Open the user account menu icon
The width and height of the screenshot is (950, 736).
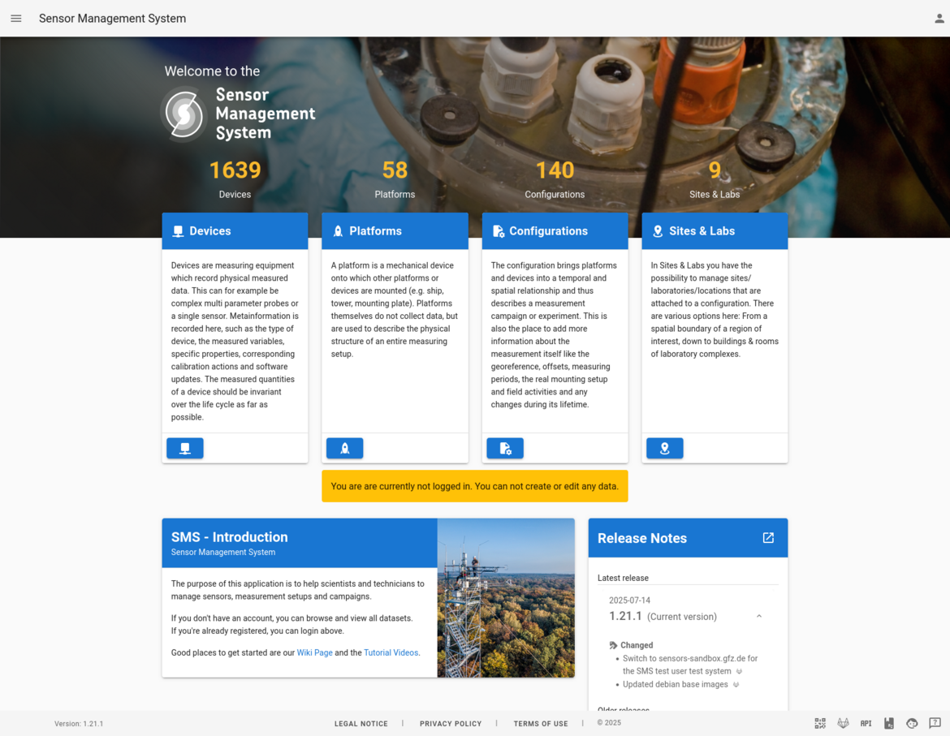click(939, 19)
